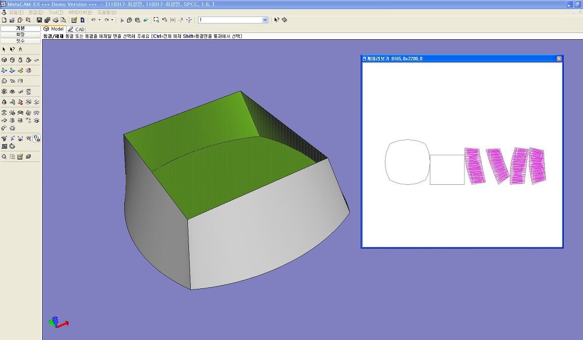Open the WINDOW(W) menu

click(80, 12)
